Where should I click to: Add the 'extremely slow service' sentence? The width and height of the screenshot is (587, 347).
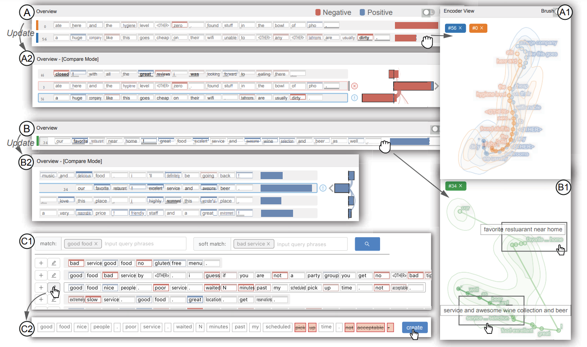41,300
